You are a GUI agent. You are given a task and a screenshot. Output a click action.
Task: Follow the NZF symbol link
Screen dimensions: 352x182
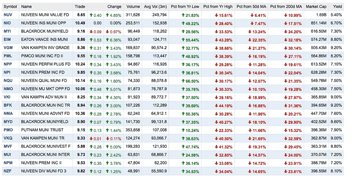coord(7,170)
